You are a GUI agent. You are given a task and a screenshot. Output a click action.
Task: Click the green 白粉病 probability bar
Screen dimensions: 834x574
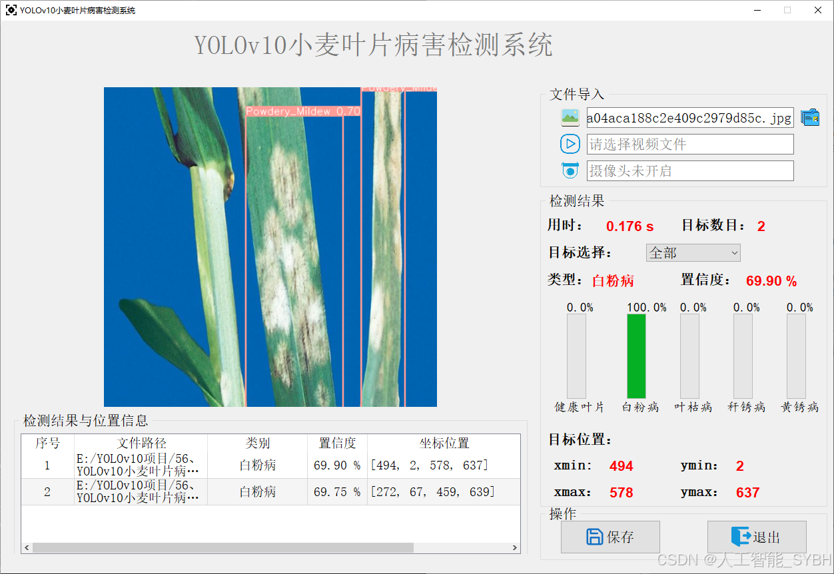coord(636,356)
